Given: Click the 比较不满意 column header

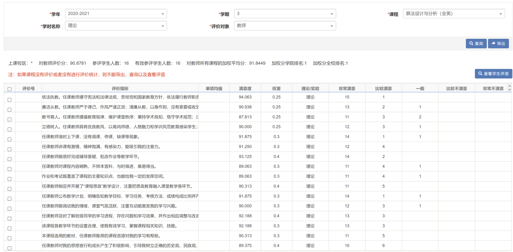Looking at the screenshot, I should point(457,88).
